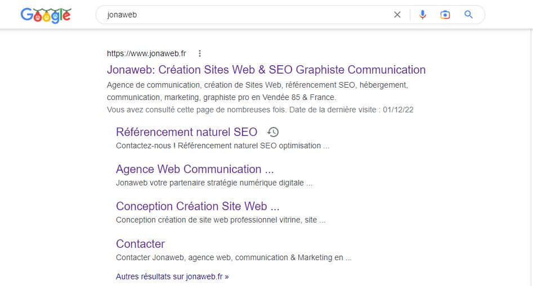
Task: Click the https://www.jonaweb.fr URL text
Action: 146,53
